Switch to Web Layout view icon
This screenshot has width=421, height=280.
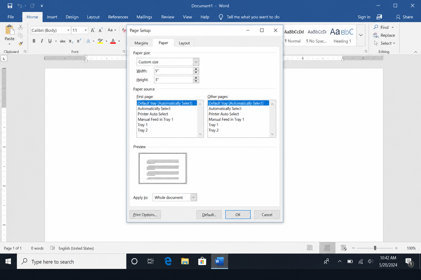click(x=344, y=248)
